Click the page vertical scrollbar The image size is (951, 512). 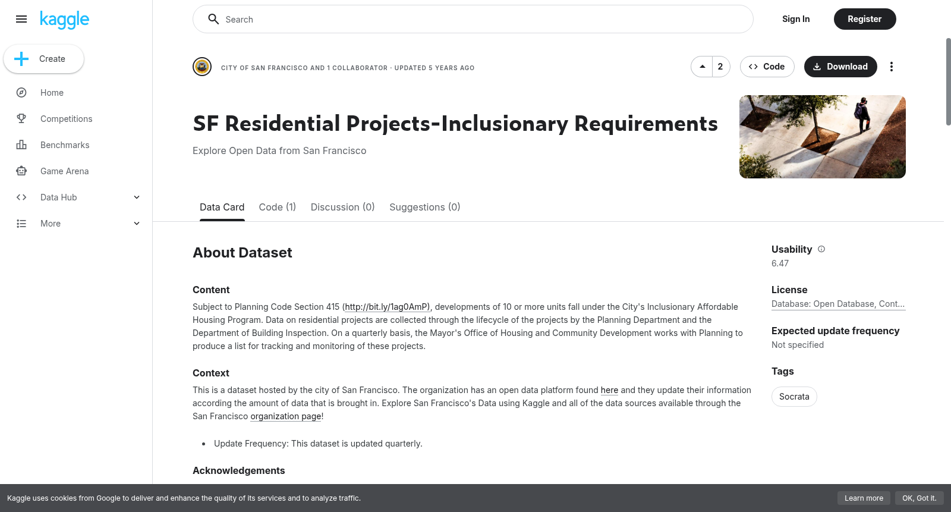tap(948, 81)
